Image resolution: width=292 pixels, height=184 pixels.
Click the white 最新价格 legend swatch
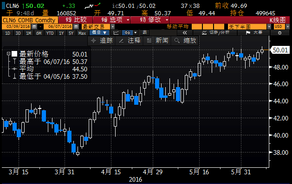pos(14,54)
